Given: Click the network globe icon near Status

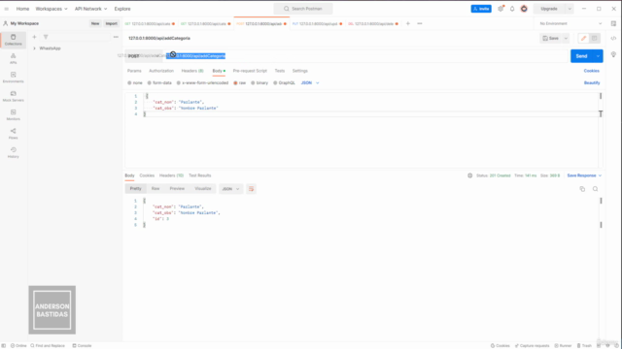Looking at the screenshot, I should click(x=469, y=175).
